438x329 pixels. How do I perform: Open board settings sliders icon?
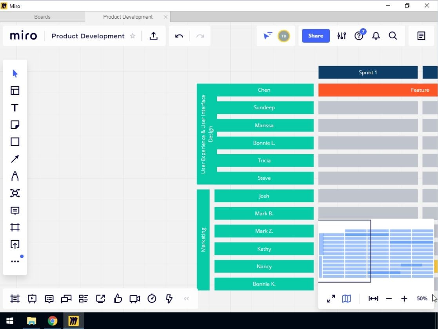pyautogui.click(x=342, y=36)
